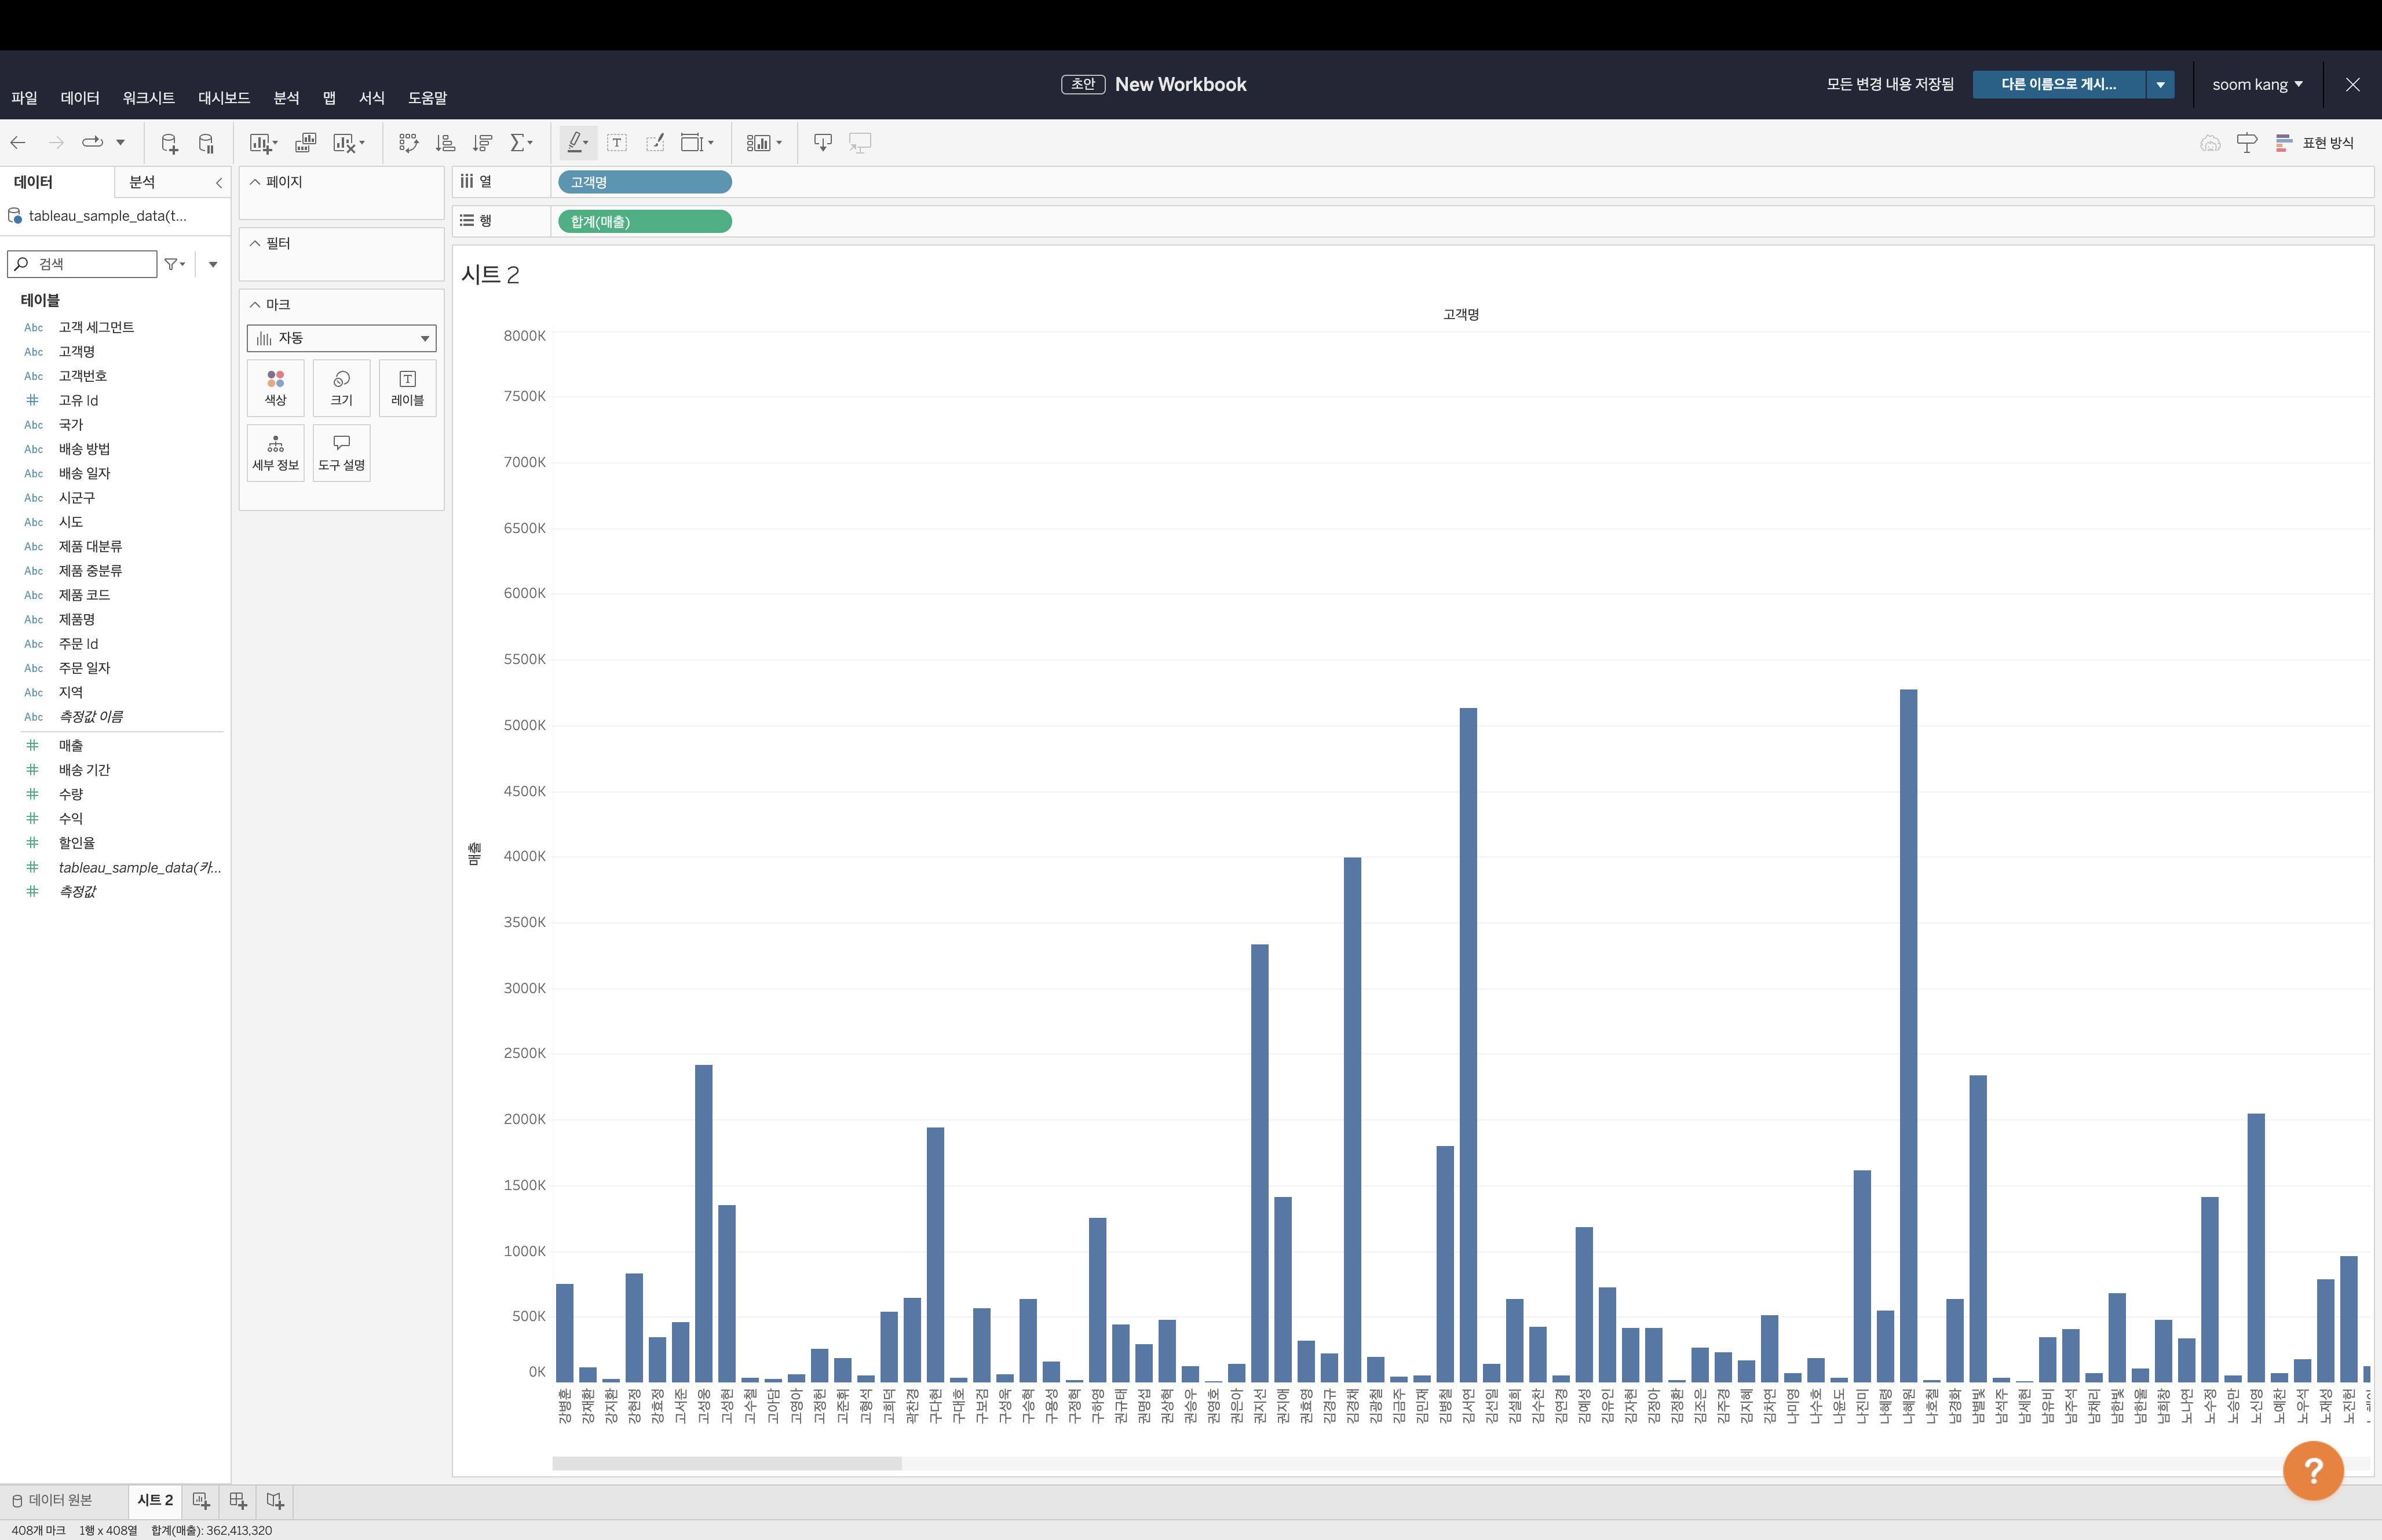Image resolution: width=2382 pixels, height=1540 pixels.
Task: Open the 워크시트 menu
Action: click(149, 98)
